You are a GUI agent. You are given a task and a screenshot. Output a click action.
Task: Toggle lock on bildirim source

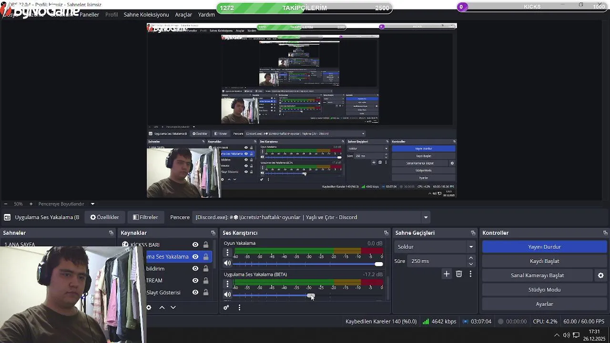pos(206,269)
